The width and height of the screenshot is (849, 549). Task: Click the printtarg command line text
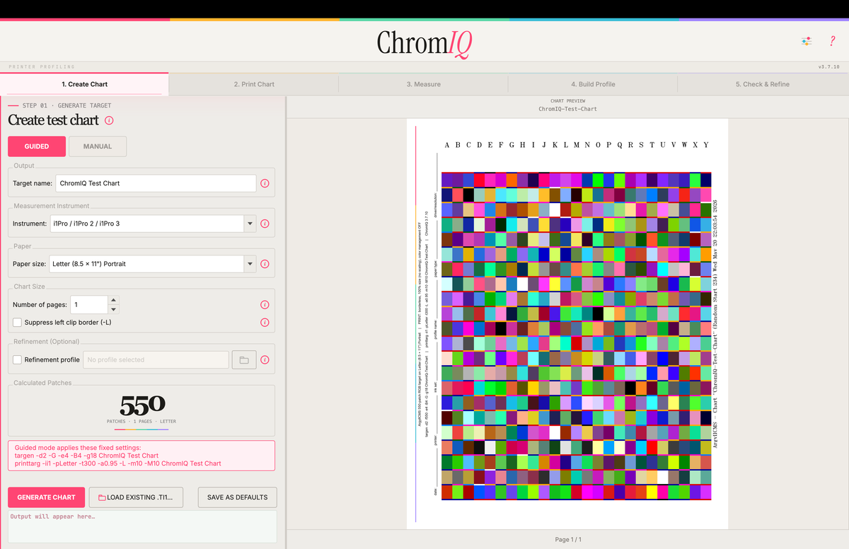(117, 463)
